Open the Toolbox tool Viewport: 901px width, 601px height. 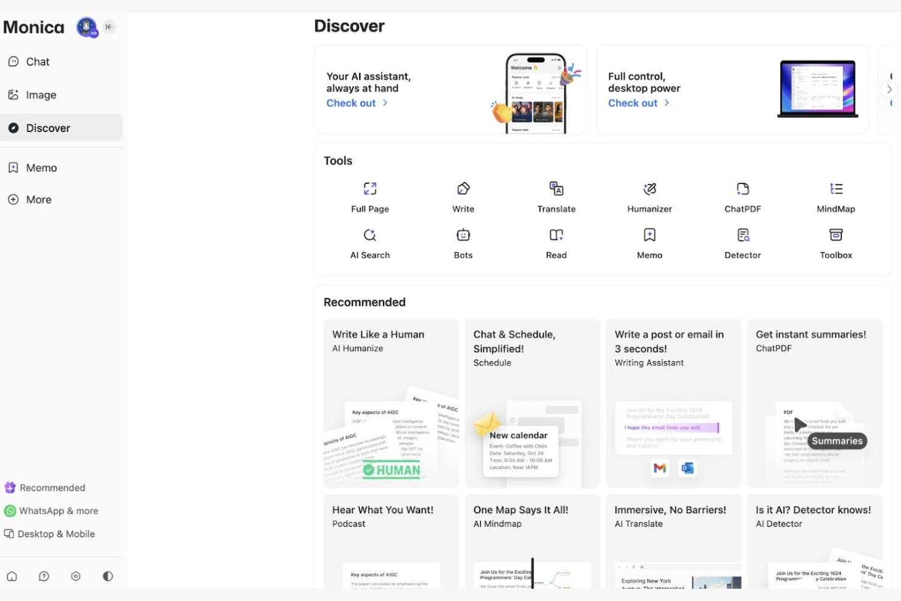pyautogui.click(x=835, y=242)
